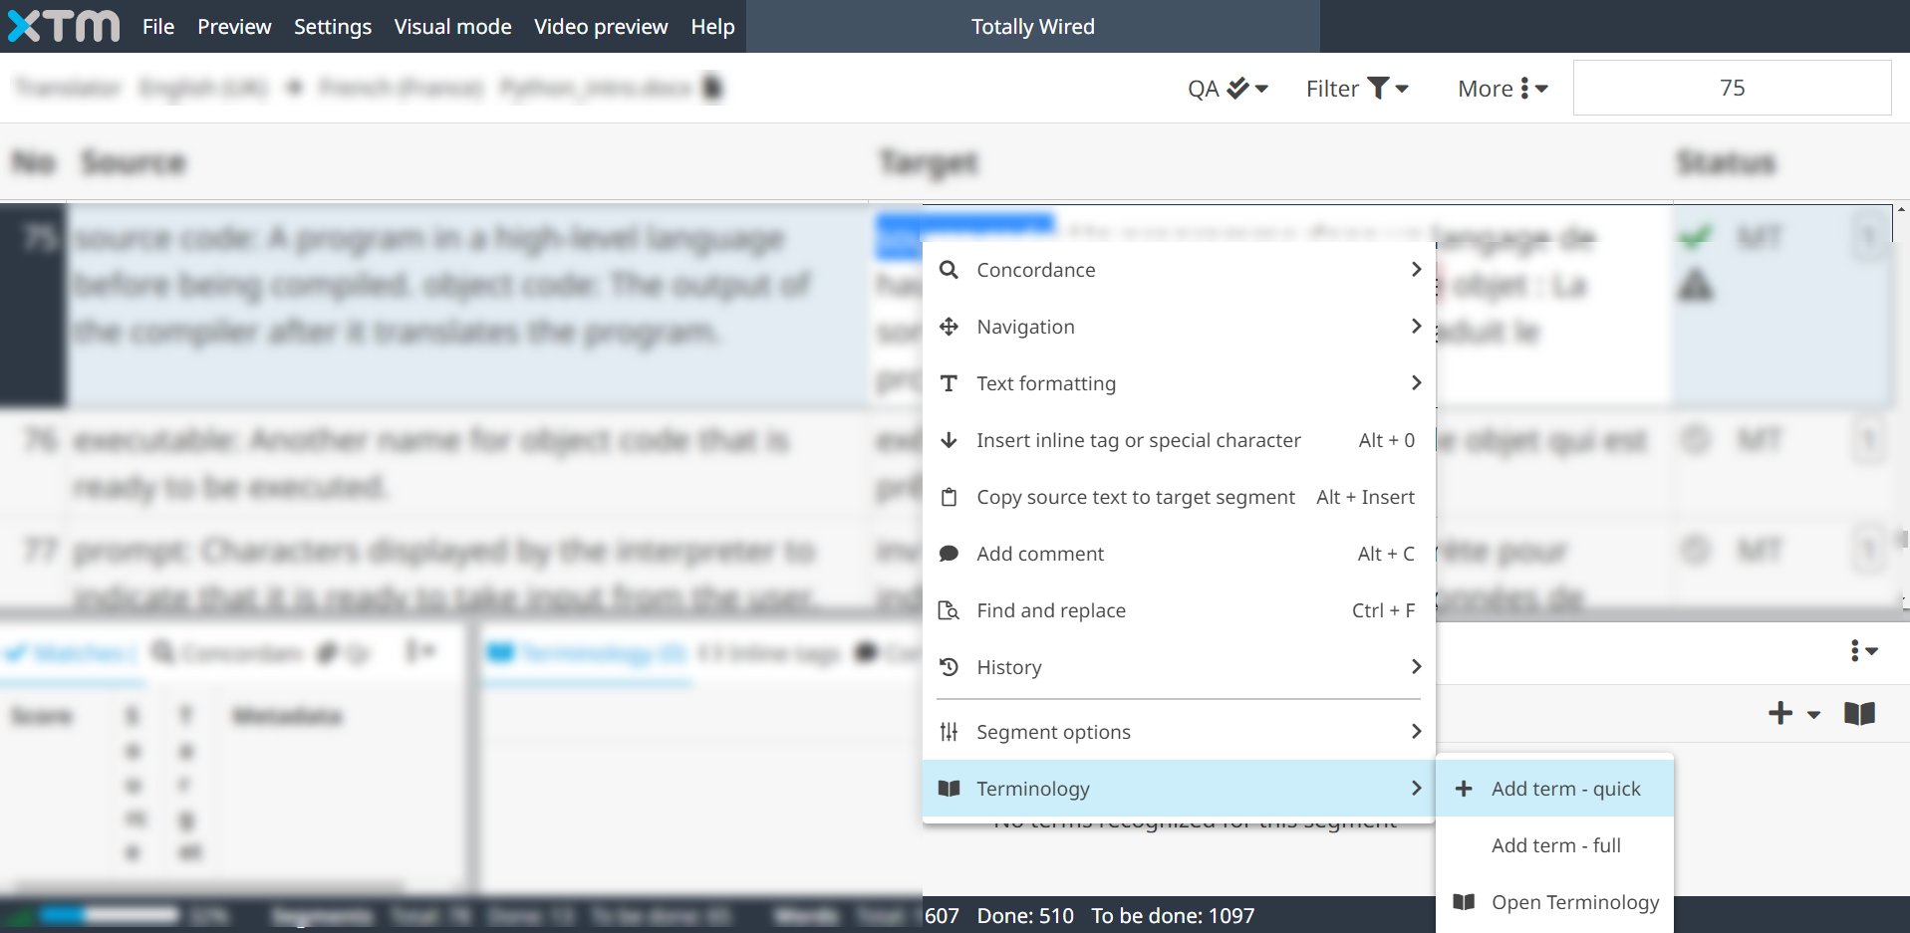The height and width of the screenshot is (933, 1910).
Task: Open the three-dot panel options dropdown
Action: (1863, 651)
